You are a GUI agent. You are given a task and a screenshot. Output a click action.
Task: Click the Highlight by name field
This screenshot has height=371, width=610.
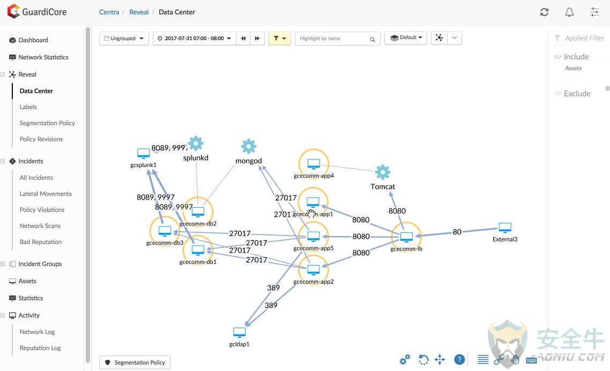point(338,39)
